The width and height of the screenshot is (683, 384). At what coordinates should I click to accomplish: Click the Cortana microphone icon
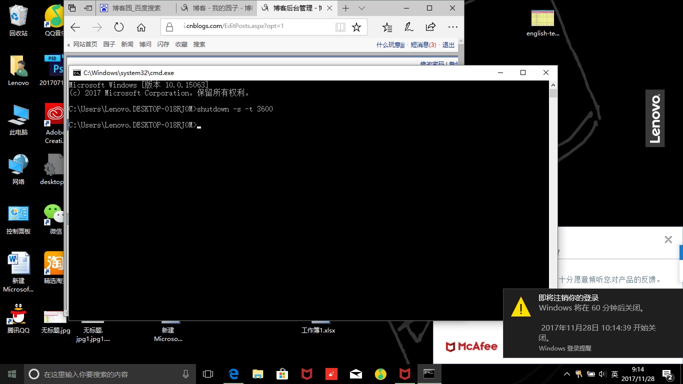(185, 373)
